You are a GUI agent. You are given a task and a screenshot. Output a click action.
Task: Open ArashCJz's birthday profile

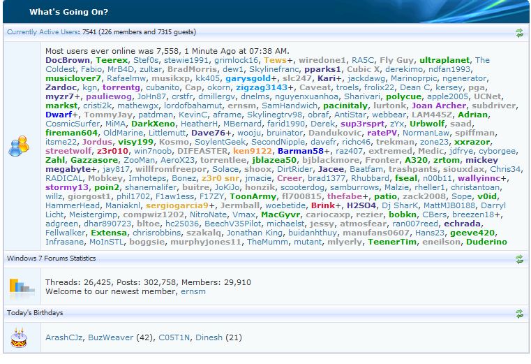point(64,338)
